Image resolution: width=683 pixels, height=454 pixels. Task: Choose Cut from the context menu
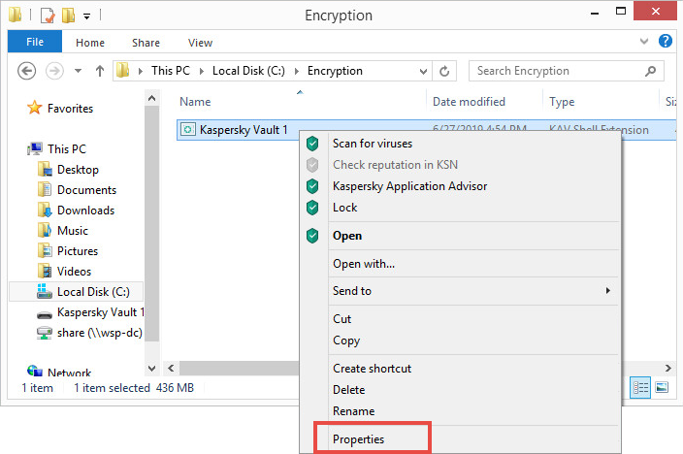point(460,319)
